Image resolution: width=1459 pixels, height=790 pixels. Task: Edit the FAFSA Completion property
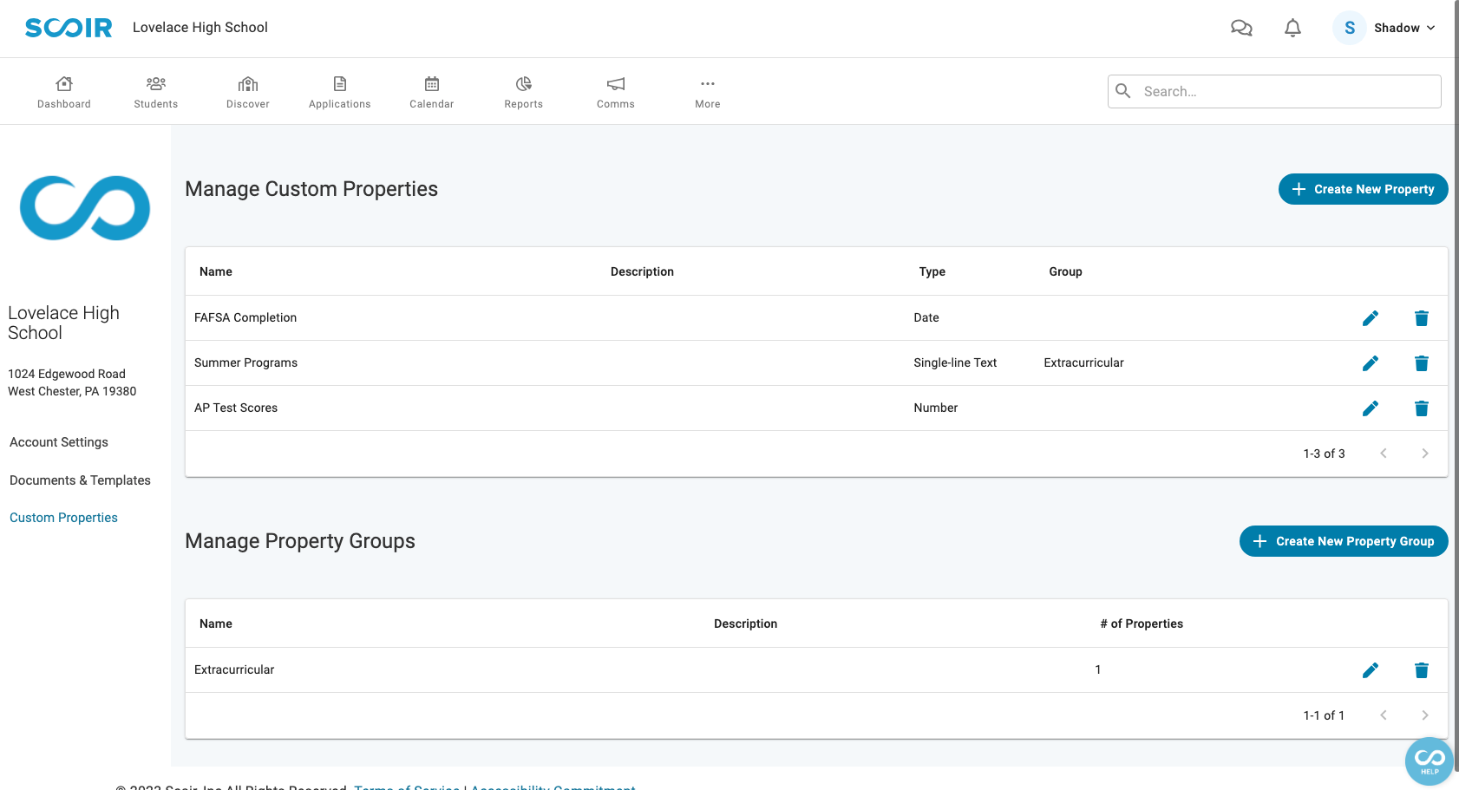pos(1371,318)
